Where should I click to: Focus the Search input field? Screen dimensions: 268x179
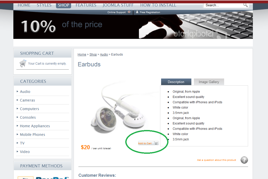tap(223, 5)
